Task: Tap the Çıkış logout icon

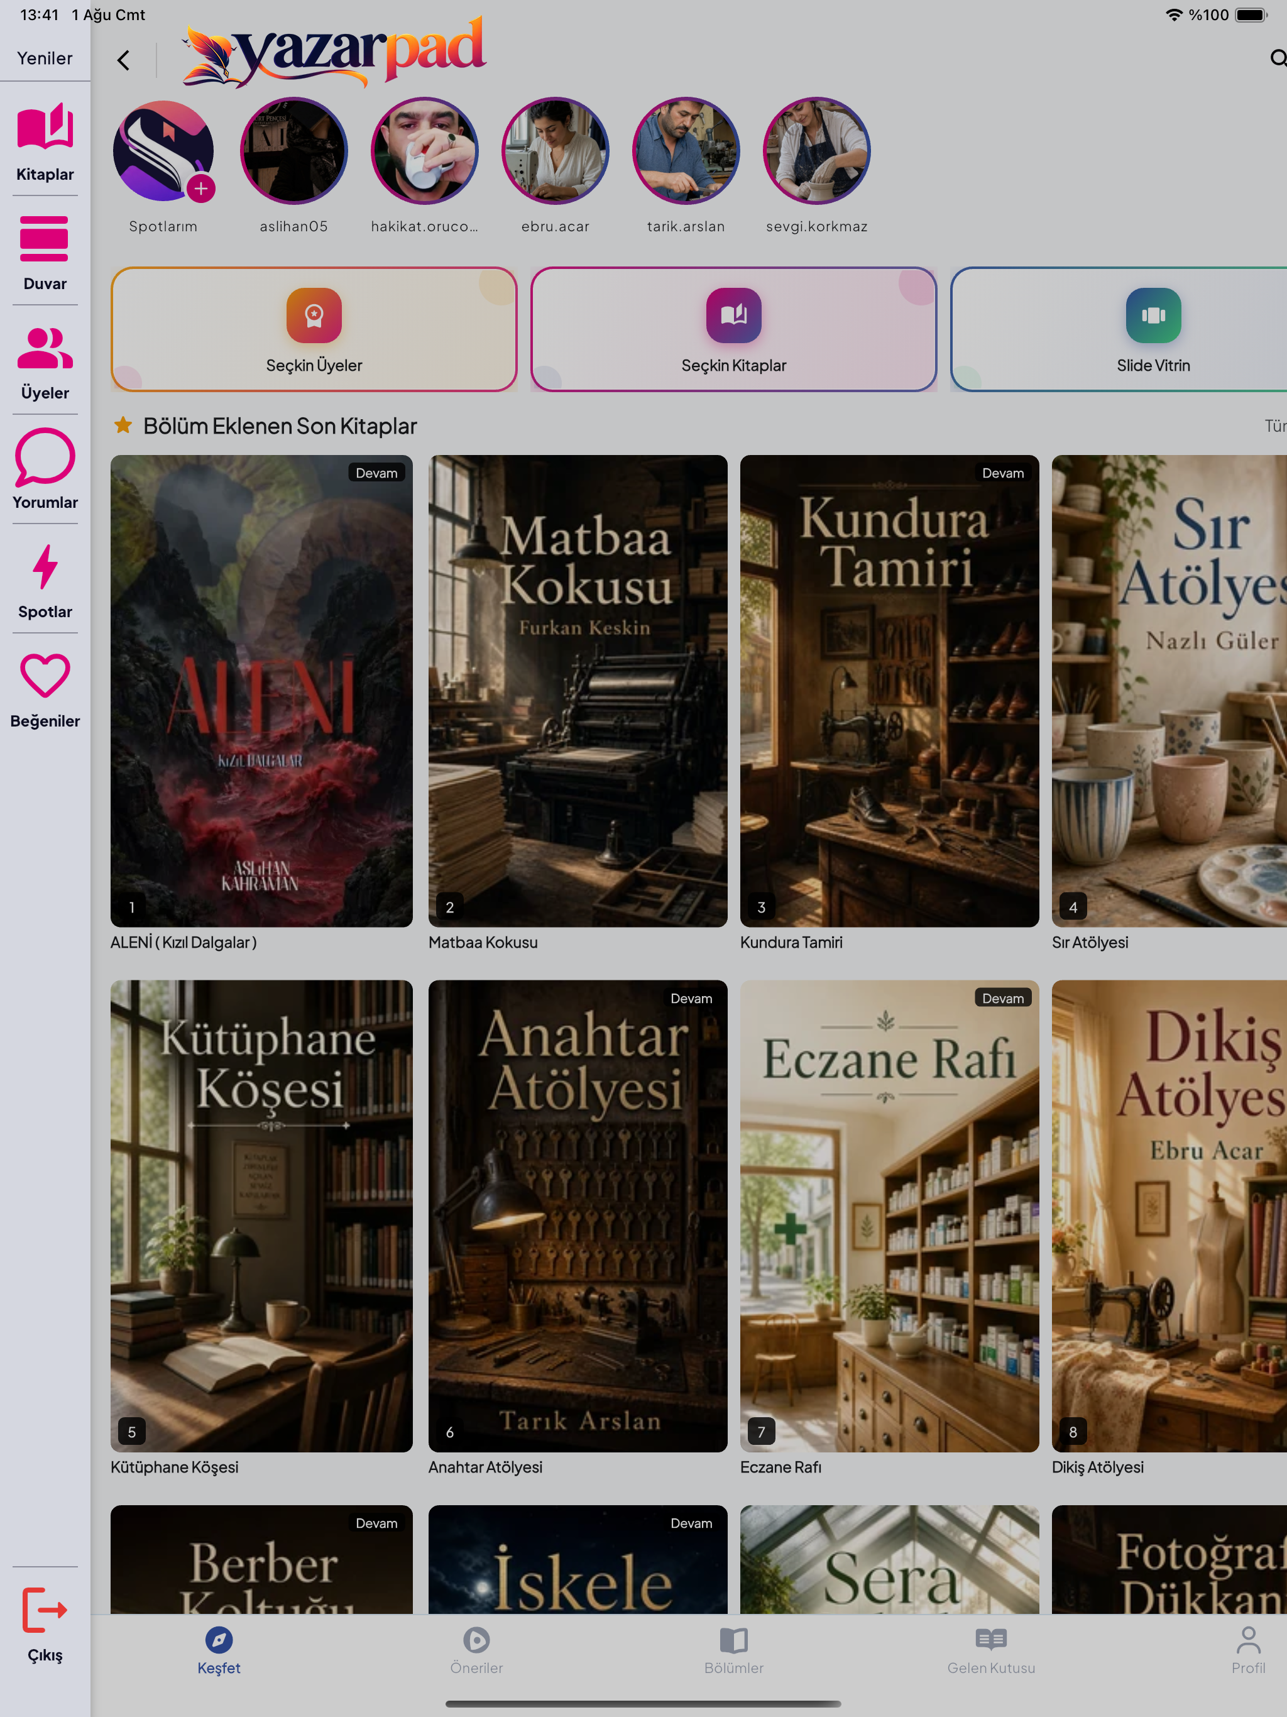Action: (x=45, y=1609)
